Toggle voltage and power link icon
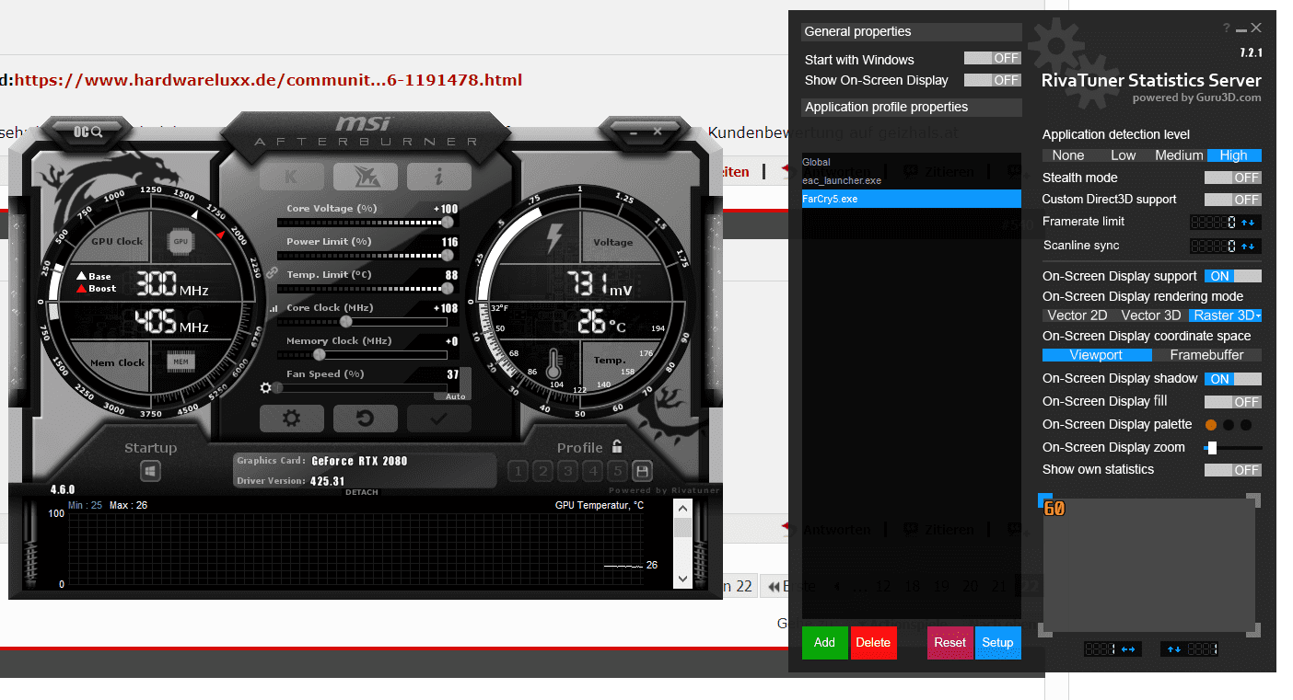 (272, 273)
